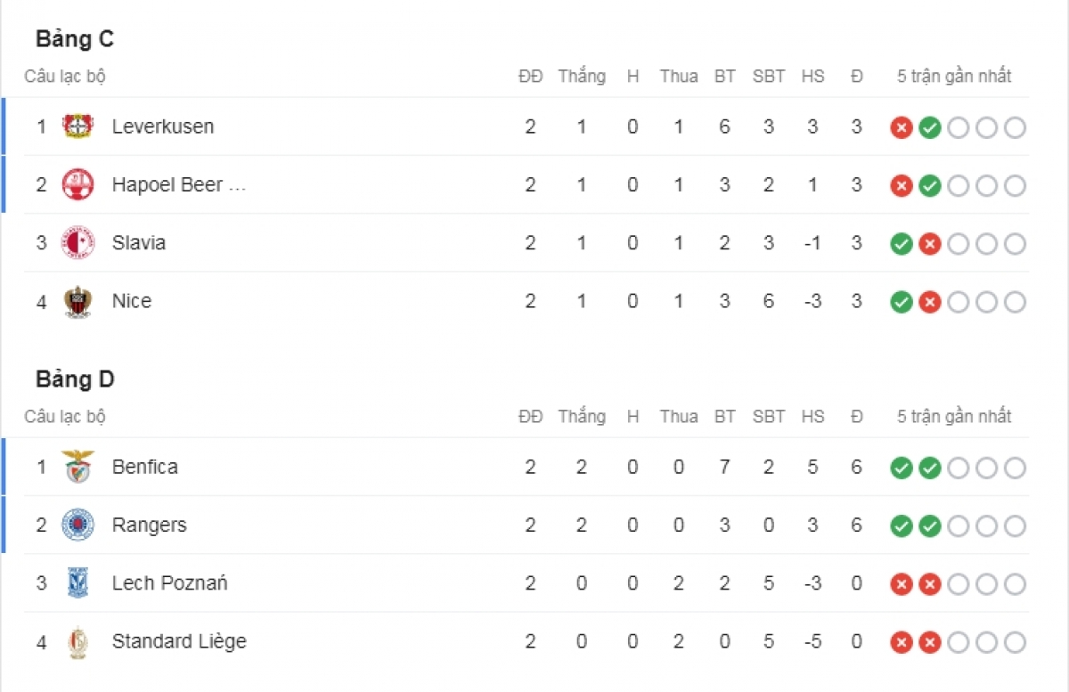This screenshot has height=692, width=1069.
Task: Open the Nice club badge
Action: click(x=78, y=301)
